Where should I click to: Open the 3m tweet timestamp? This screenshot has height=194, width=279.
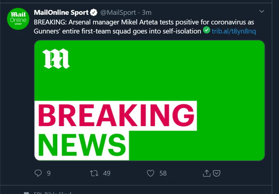(x=147, y=12)
